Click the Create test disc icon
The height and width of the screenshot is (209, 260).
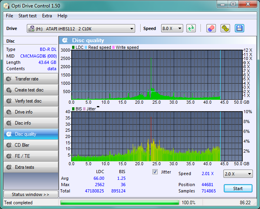[x=9, y=90]
